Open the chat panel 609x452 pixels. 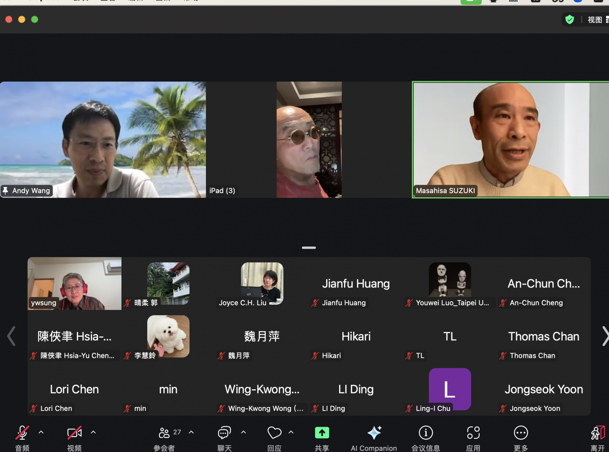pos(224,433)
